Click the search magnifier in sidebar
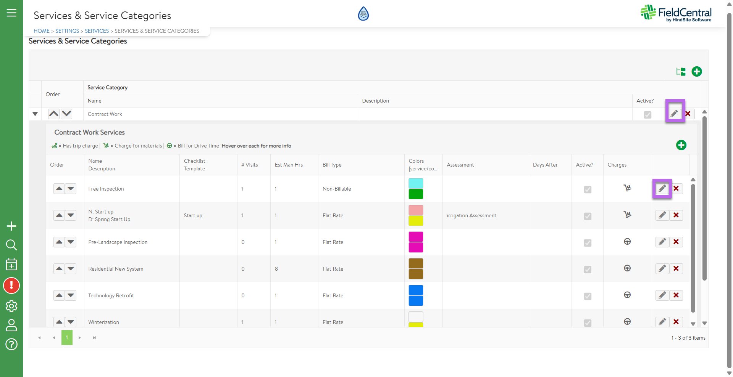The width and height of the screenshot is (733, 377). coord(11,245)
